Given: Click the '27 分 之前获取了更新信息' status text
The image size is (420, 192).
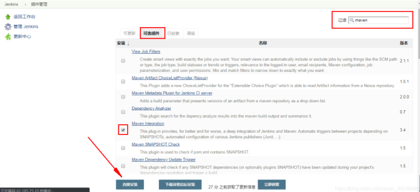Looking at the screenshot, I should click(231, 187).
